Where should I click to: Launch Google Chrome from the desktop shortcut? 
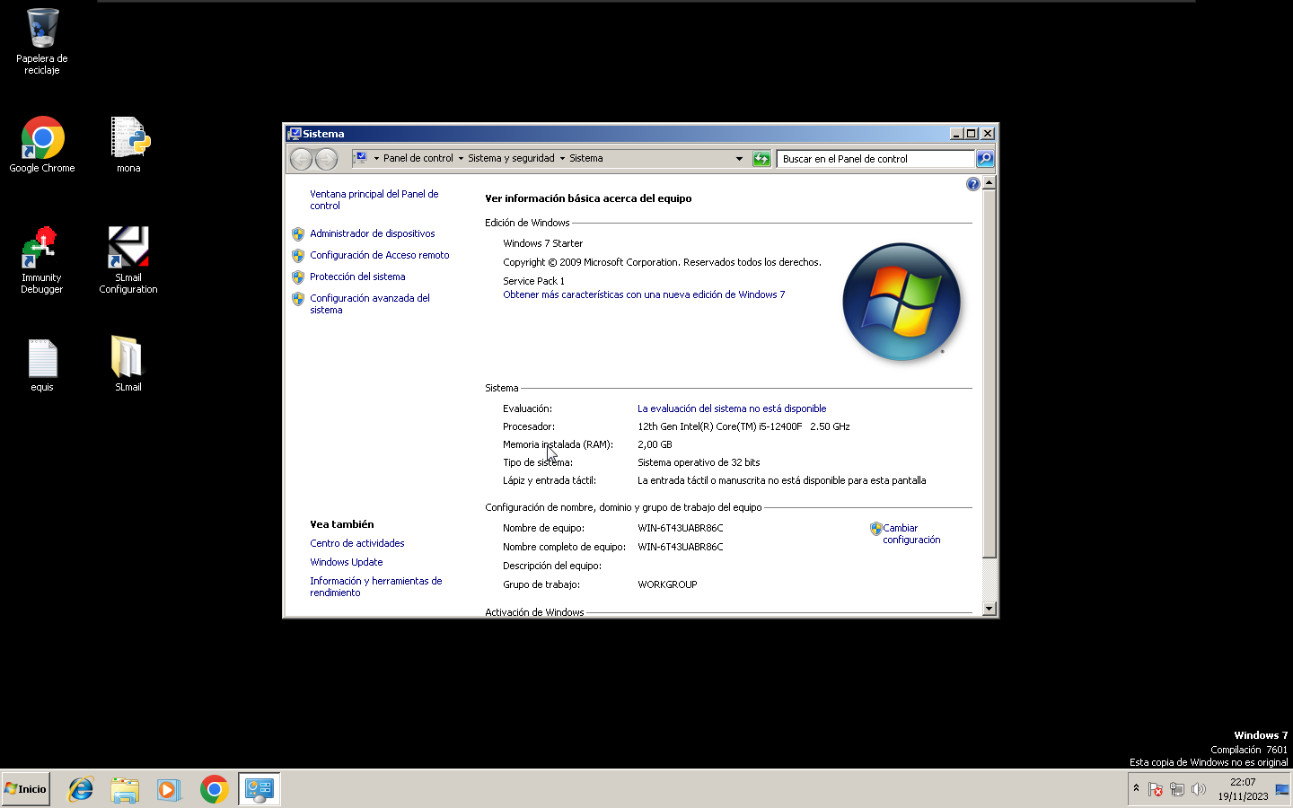42,144
